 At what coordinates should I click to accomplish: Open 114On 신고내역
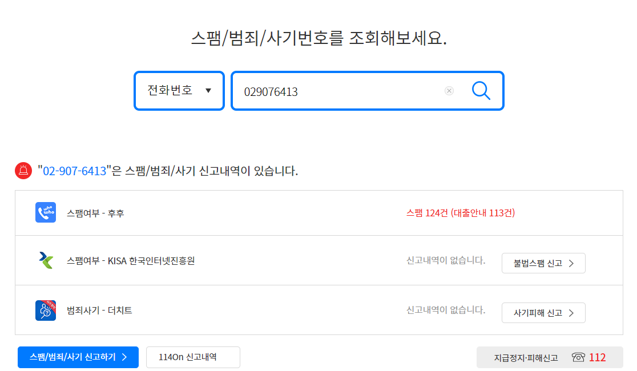point(193,357)
